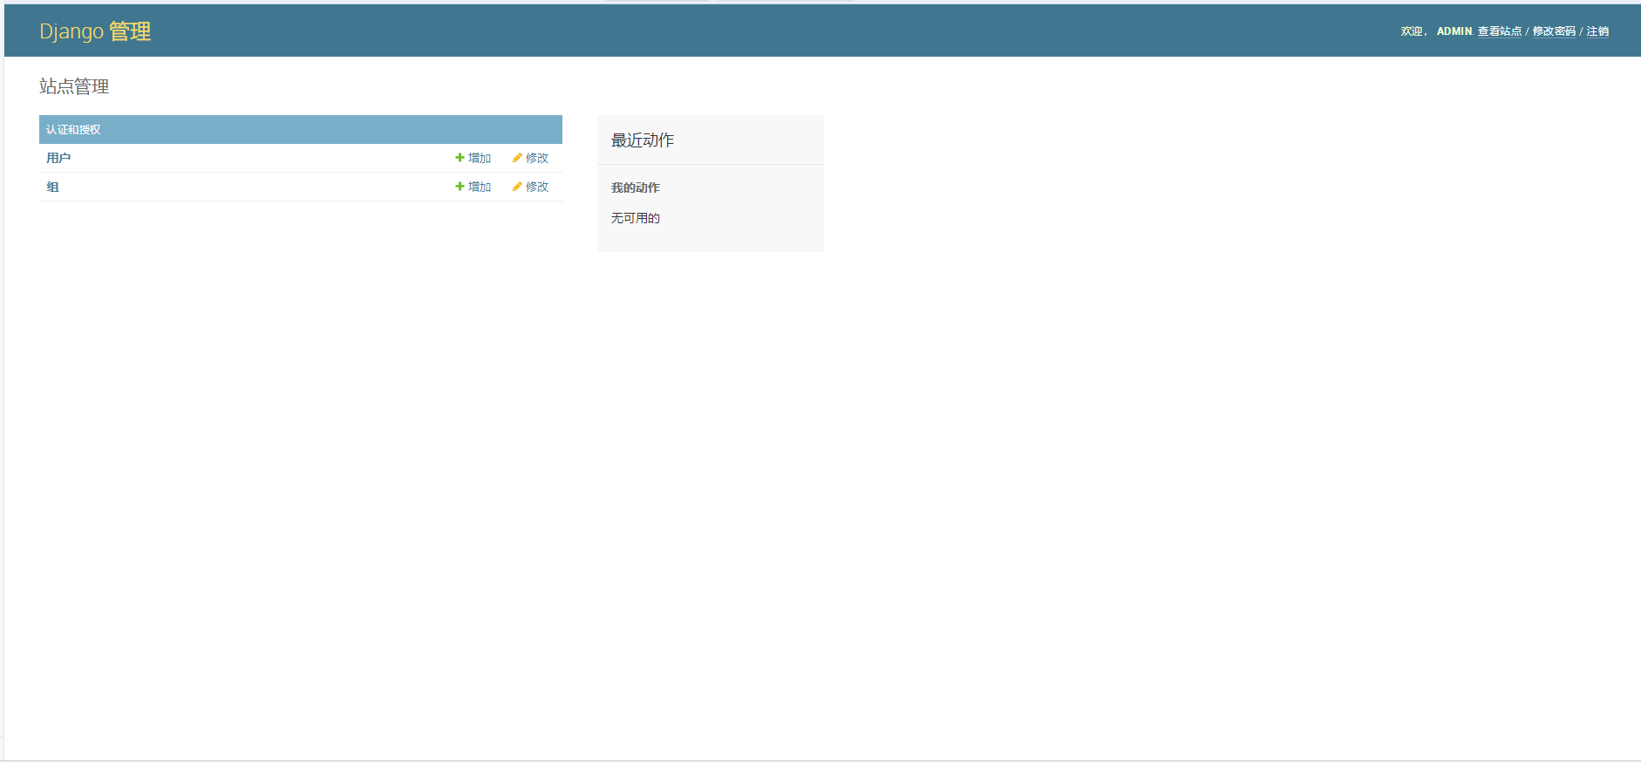Click the pencil icon in 组 row
1641x764 pixels.
pos(517,187)
